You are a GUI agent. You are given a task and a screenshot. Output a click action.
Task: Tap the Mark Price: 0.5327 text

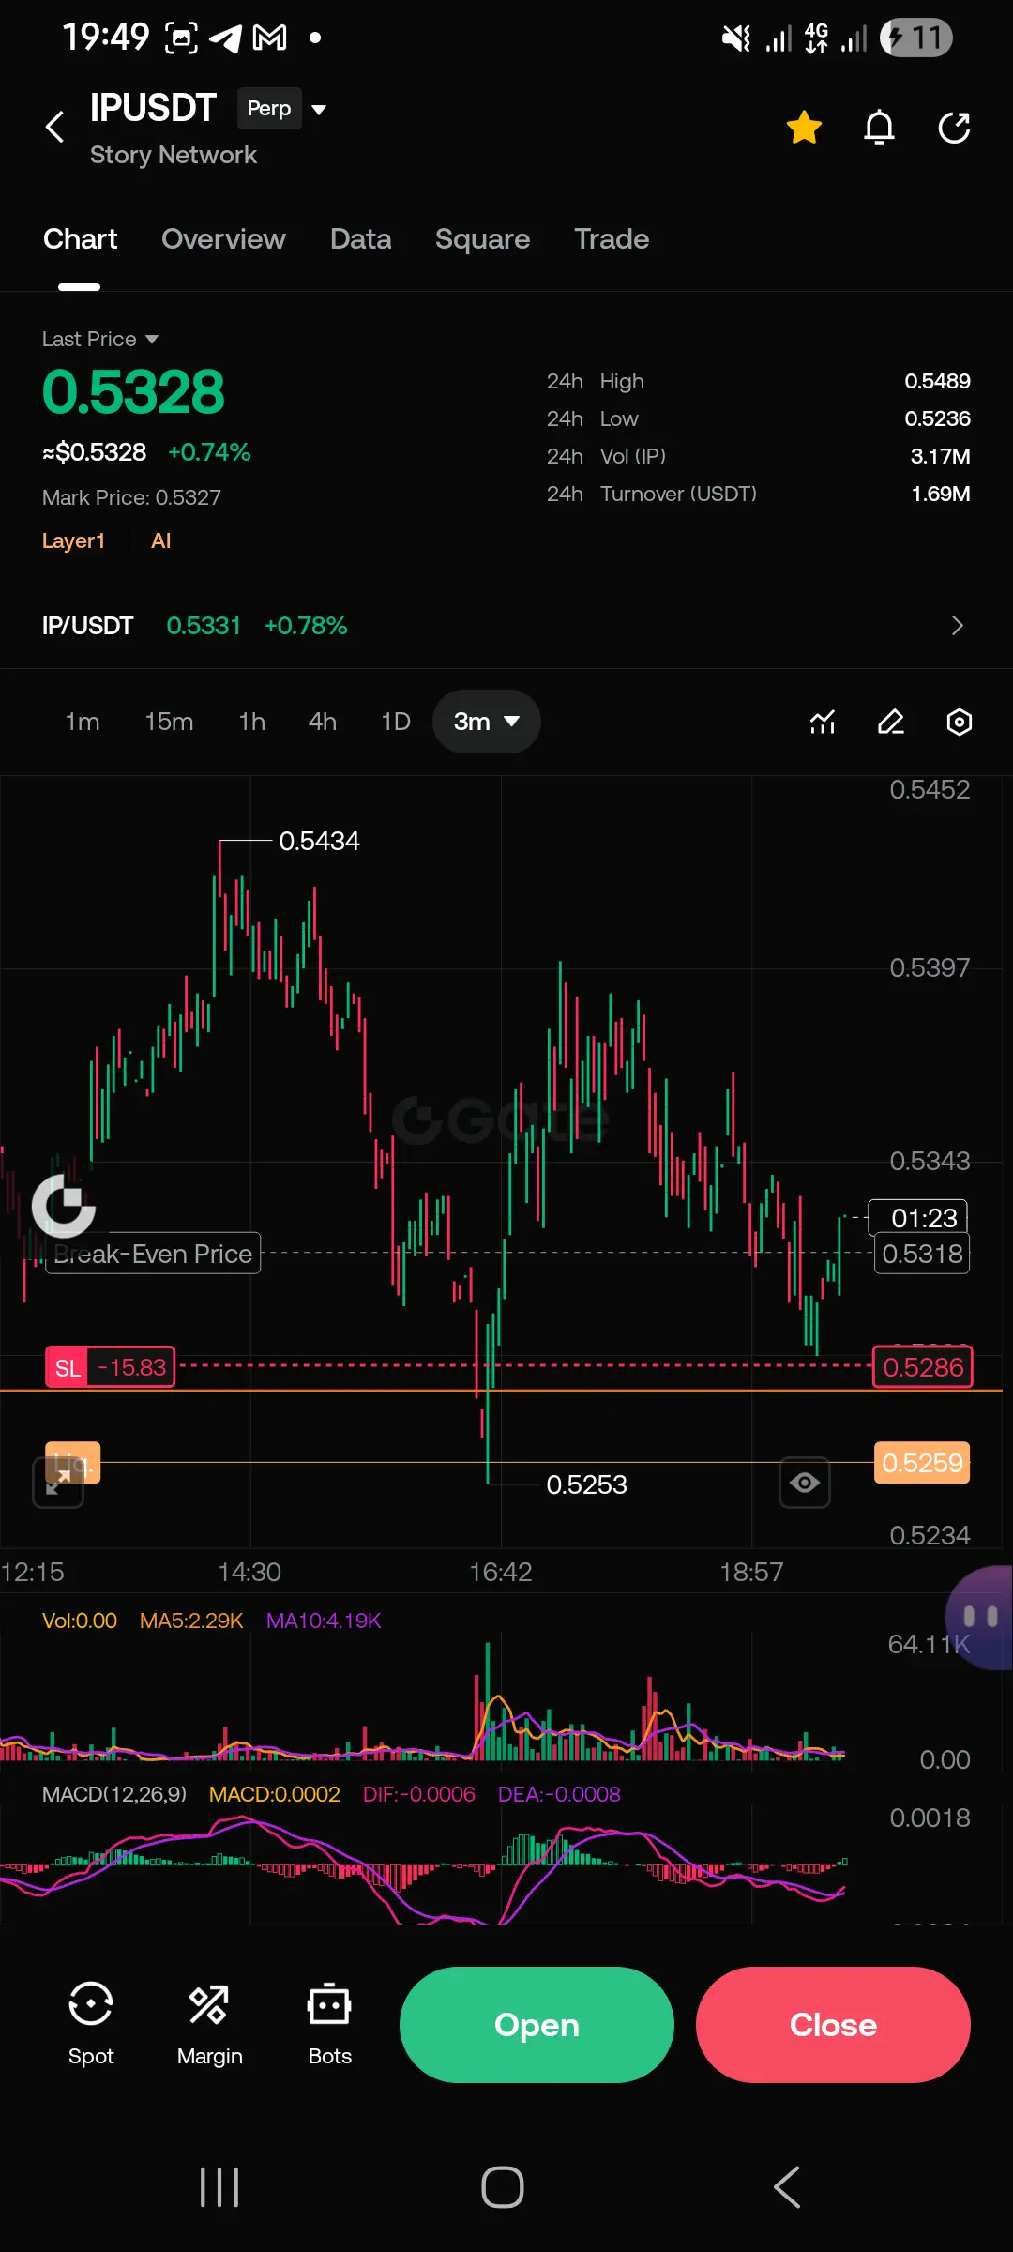click(131, 497)
